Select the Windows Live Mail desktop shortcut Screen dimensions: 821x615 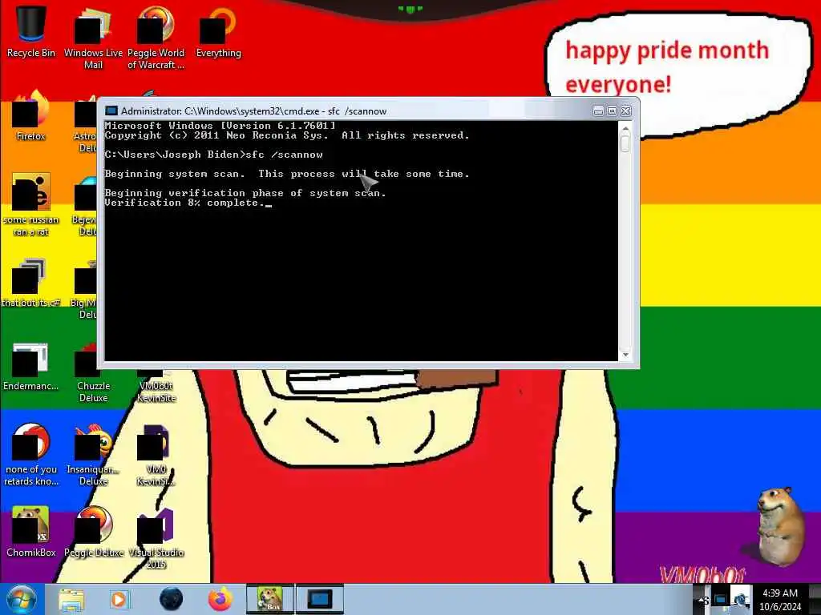pyautogui.click(x=93, y=38)
